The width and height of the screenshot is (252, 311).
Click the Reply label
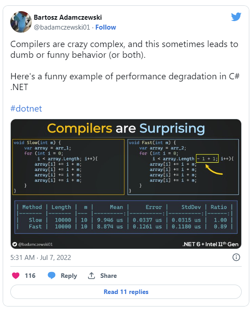(69, 276)
